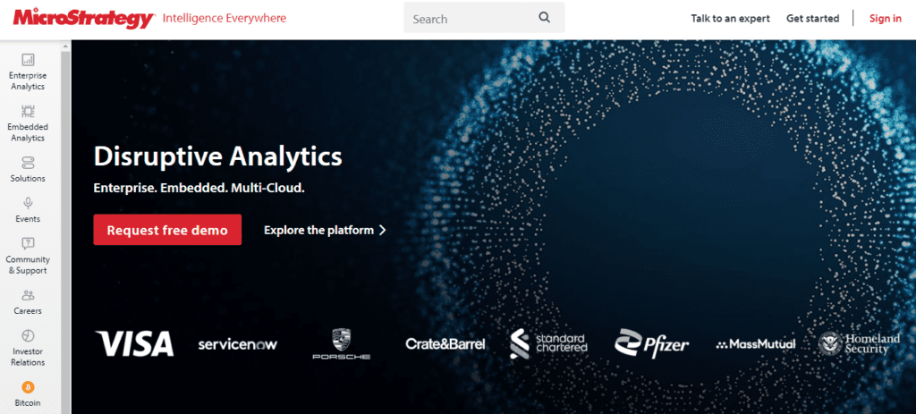
Task: Open Embedded Analytics chip icon
Action: tap(28, 111)
